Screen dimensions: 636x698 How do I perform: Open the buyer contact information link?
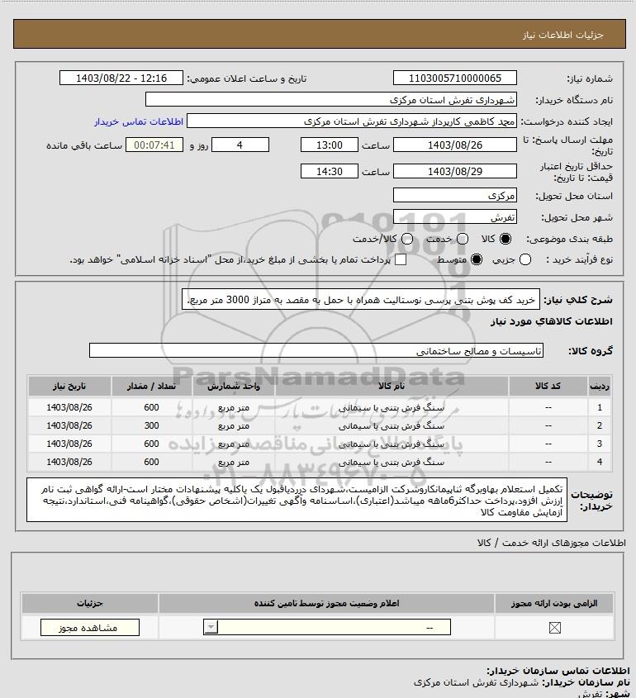click(139, 121)
